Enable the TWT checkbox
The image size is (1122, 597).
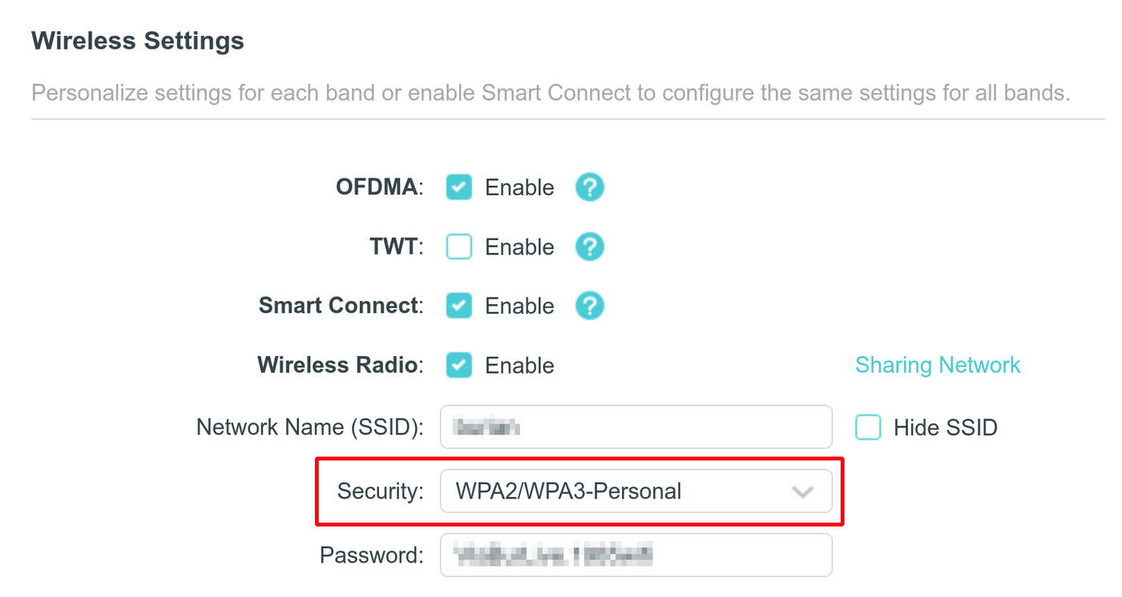pyautogui.click(x=459, y=246)
